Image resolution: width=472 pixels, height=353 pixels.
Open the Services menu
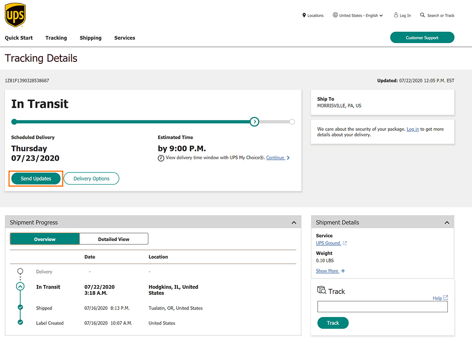pyautogui.click(x=125, y=38)
